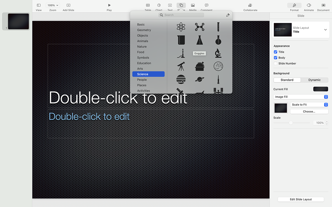Click the Current Fill color swatch
332x207 pixels.
(320, 89)
